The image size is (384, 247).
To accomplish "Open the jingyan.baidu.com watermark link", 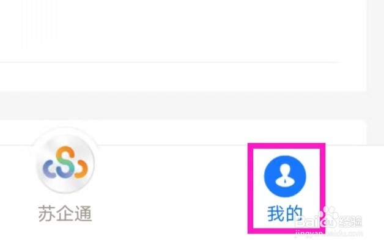I will tap(328, 233).
